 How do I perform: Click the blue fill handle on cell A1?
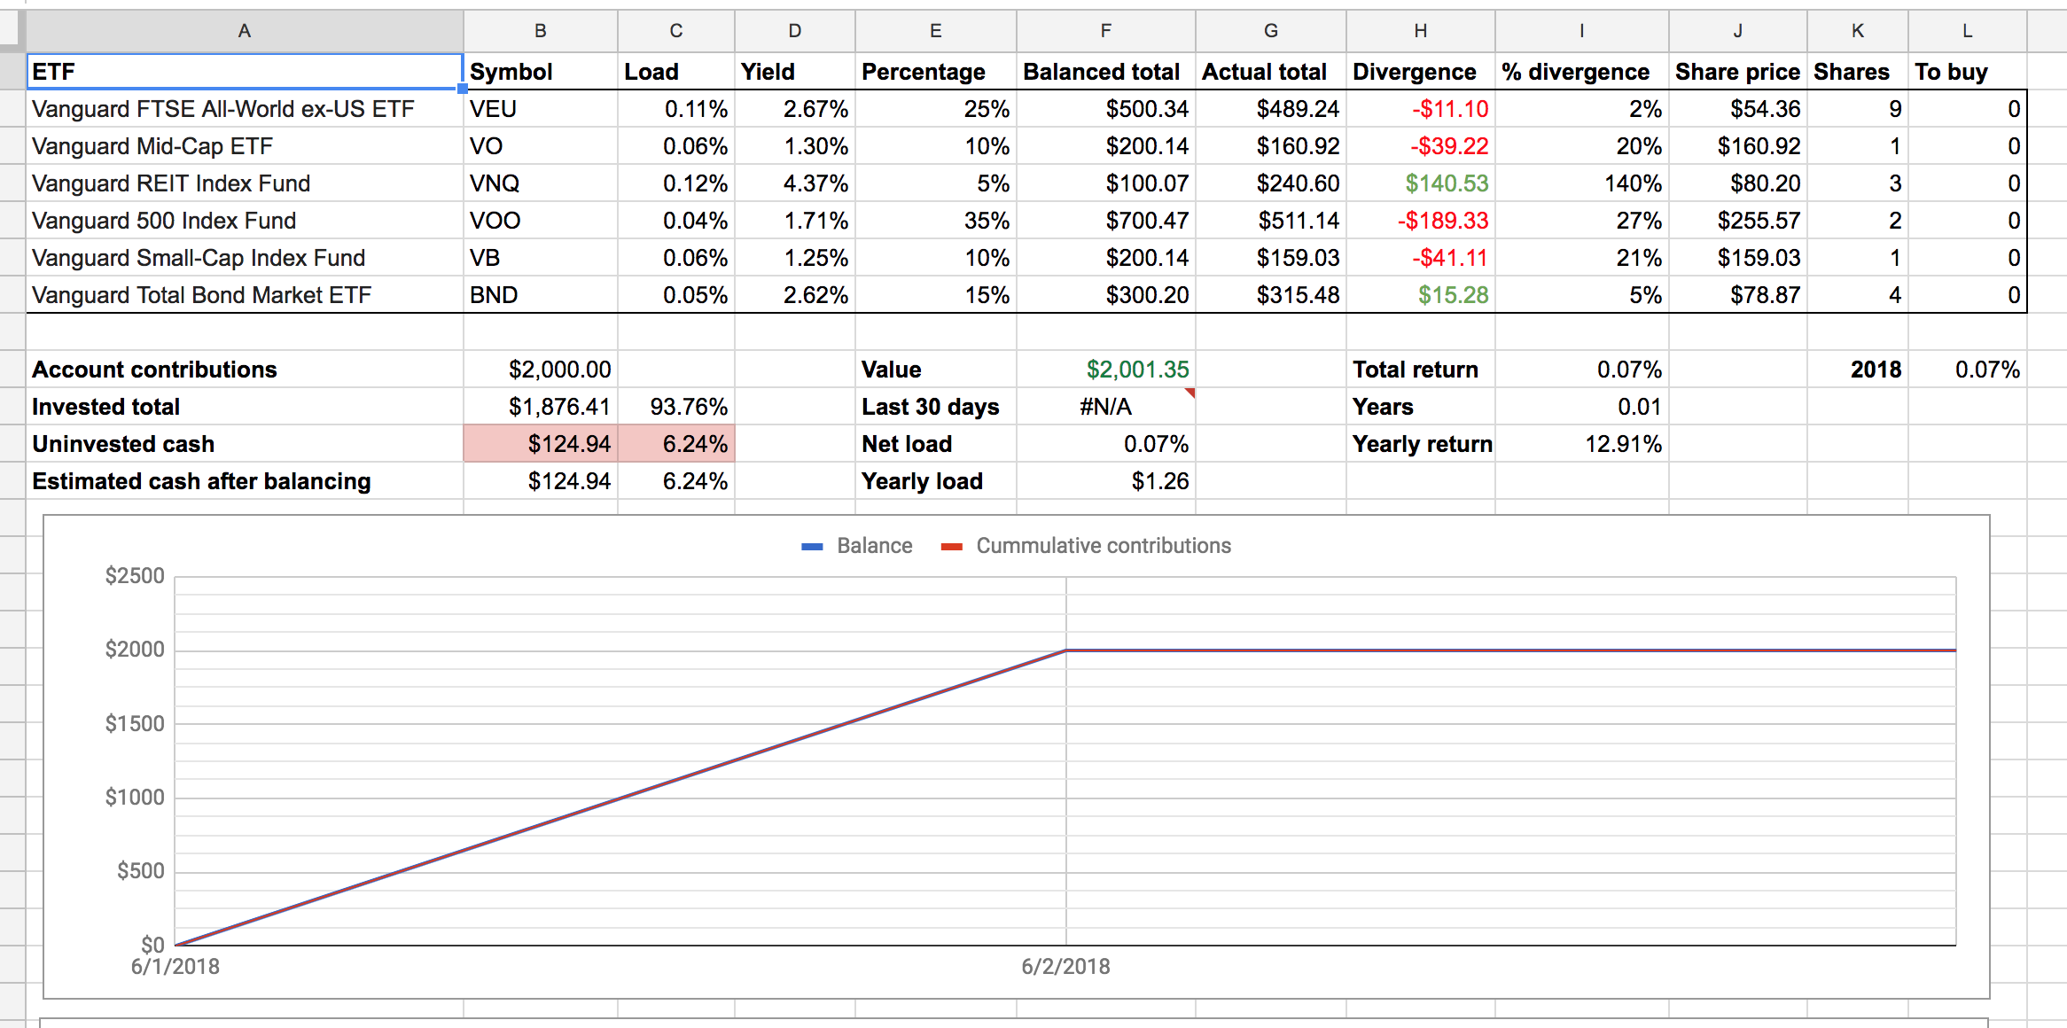pos(462,89)
